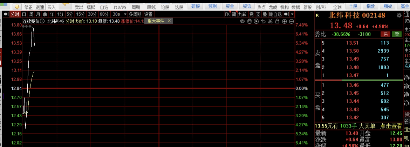Click the left panel collapse arrow beside 分时
The image size is (410, 147).
(x=6, y=14)
